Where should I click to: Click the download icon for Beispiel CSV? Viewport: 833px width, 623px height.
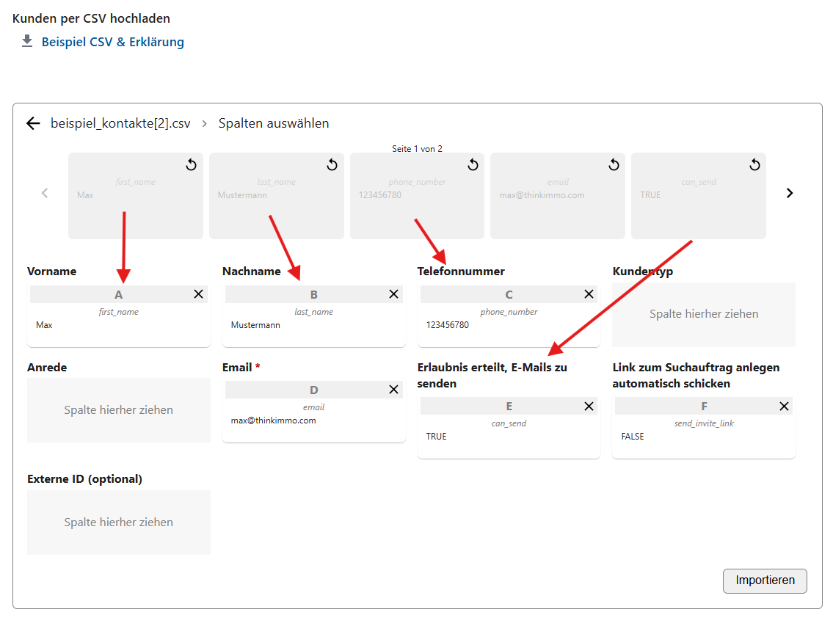(x=27, y=42)
